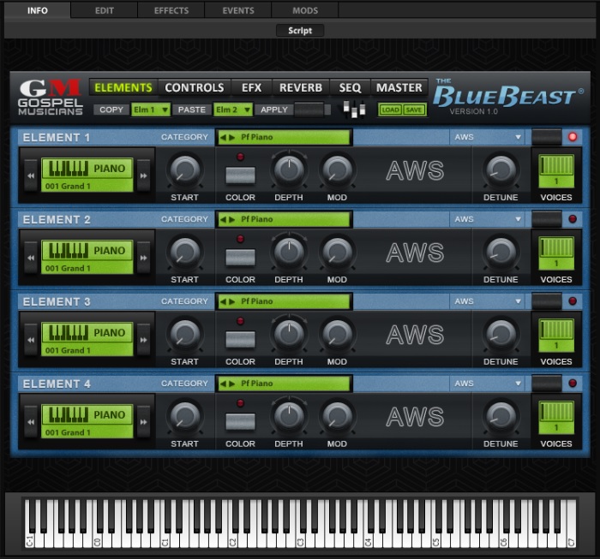Viewport: 600px width, 559px height.
Task: Click Element 3 category right arrow
Action: pos(232,302)
